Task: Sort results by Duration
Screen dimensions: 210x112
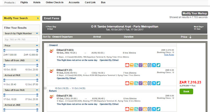Action: click(x=129, y=37)
